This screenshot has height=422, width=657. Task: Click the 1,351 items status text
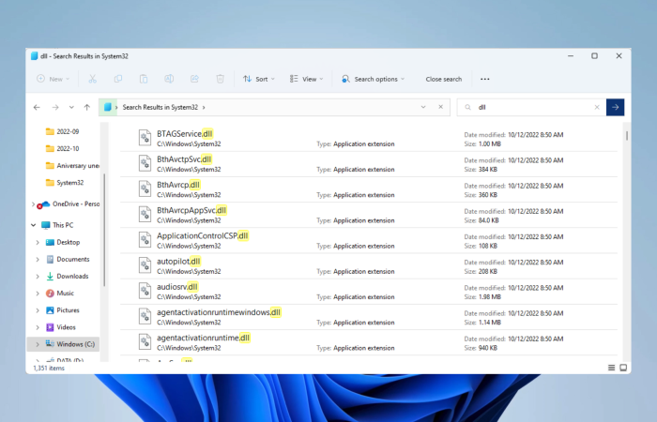pos(49,368)
